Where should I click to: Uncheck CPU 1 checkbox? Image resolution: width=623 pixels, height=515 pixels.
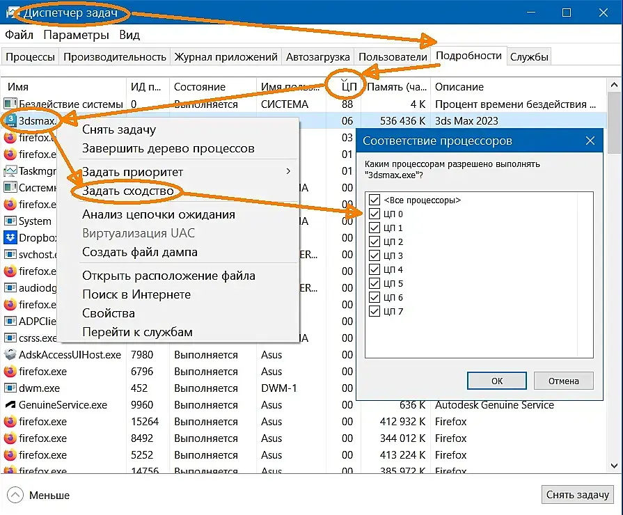(x=374, y=228)
